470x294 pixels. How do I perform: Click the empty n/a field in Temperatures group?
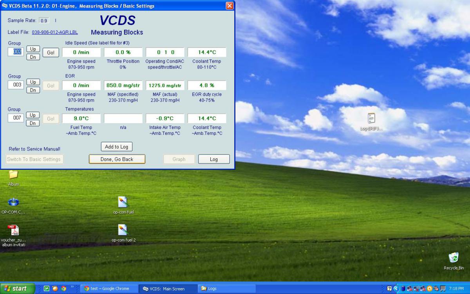[x=123, y=118]
